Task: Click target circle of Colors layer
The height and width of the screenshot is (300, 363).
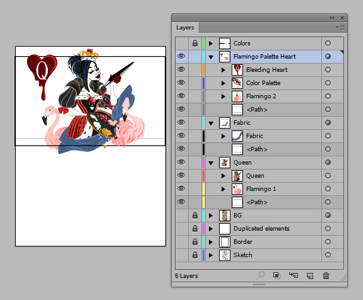Action: (328, 43)
